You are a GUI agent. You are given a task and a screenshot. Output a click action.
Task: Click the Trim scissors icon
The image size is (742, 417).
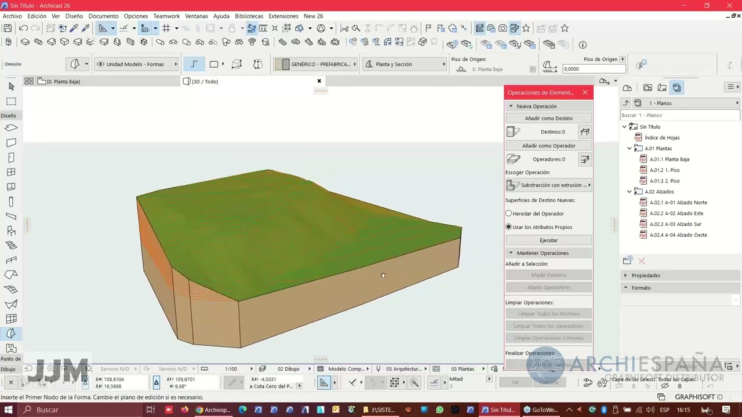coord(344,28)
